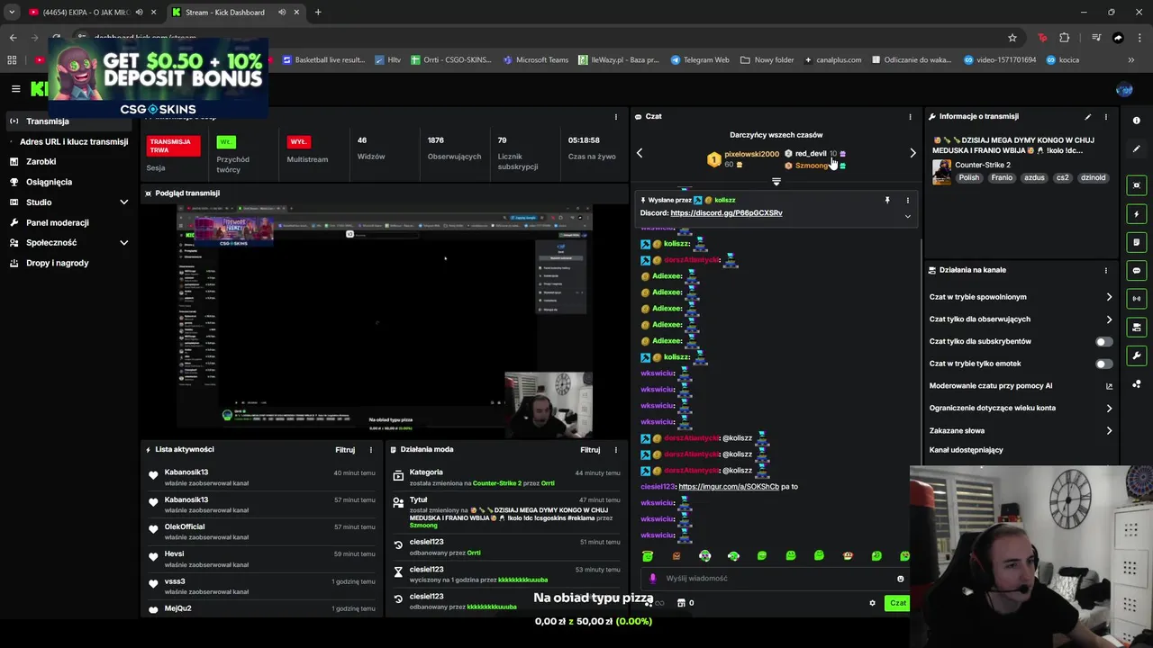Click the WYŁ. Multistream status badge
Viewport: 1153px width, 648px height.
(298, 142)
